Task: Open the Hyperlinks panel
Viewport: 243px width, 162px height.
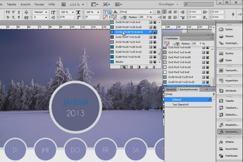Action: click(229, 81)
